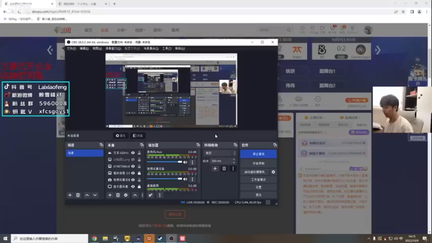432x243 pixels.
Task: Open advanced audio properties gears icon
Action: (151, 195)
